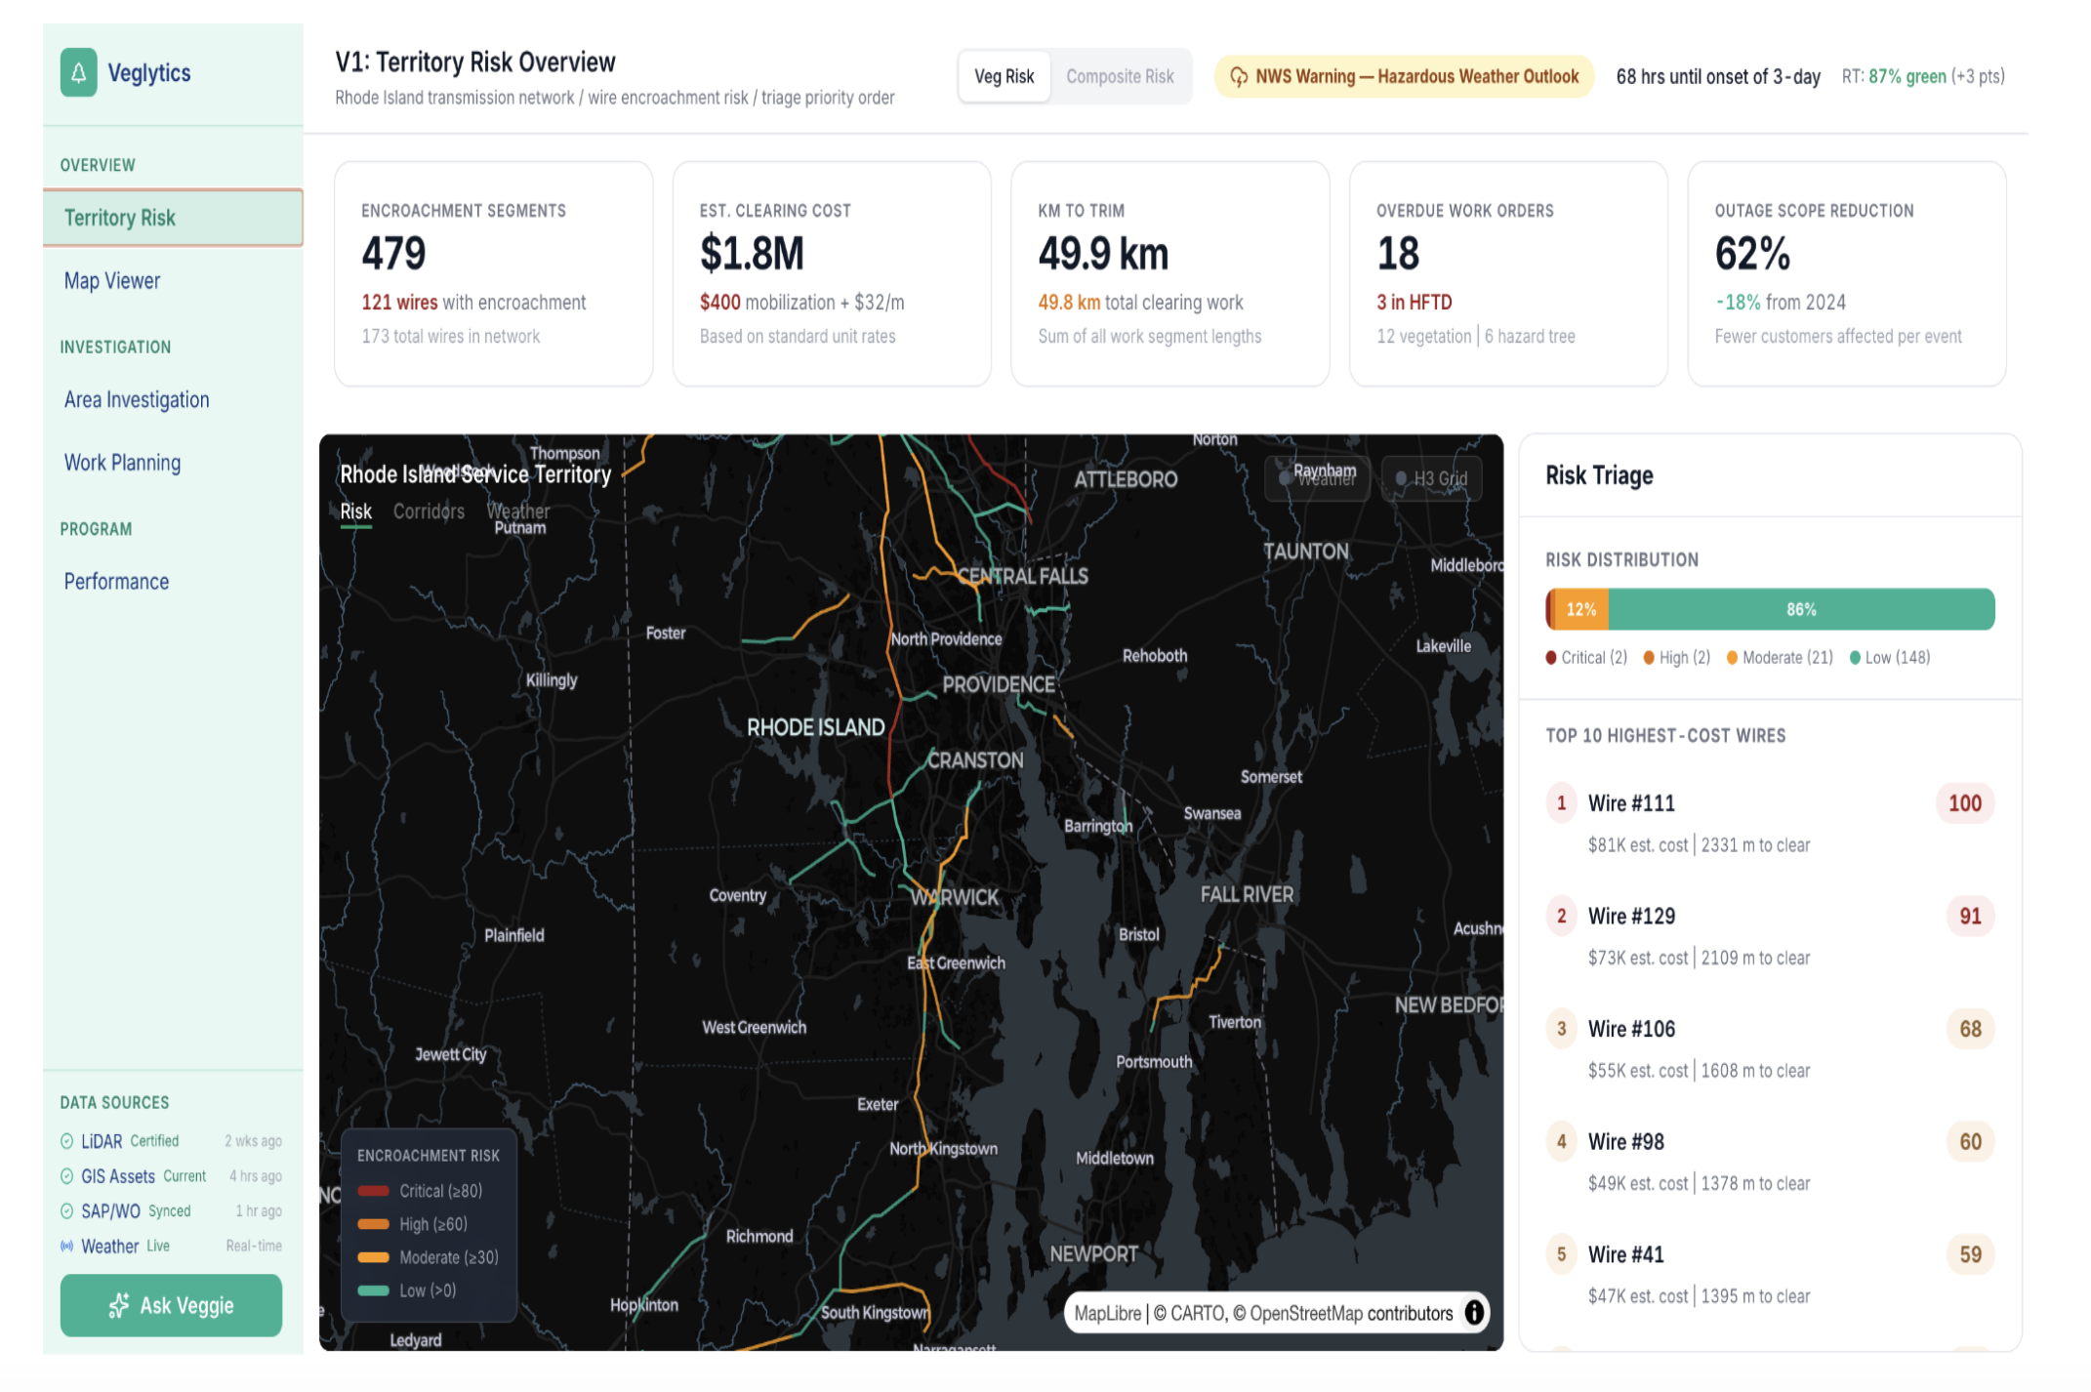
Task: Click the PROVIDENCE label on the map
Action: [x=999, y=685]
